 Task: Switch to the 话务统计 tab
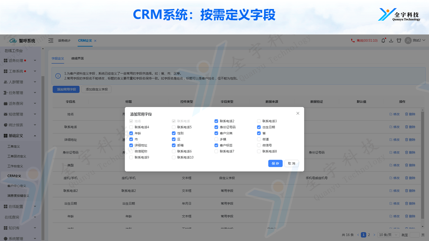click(64, 41)
